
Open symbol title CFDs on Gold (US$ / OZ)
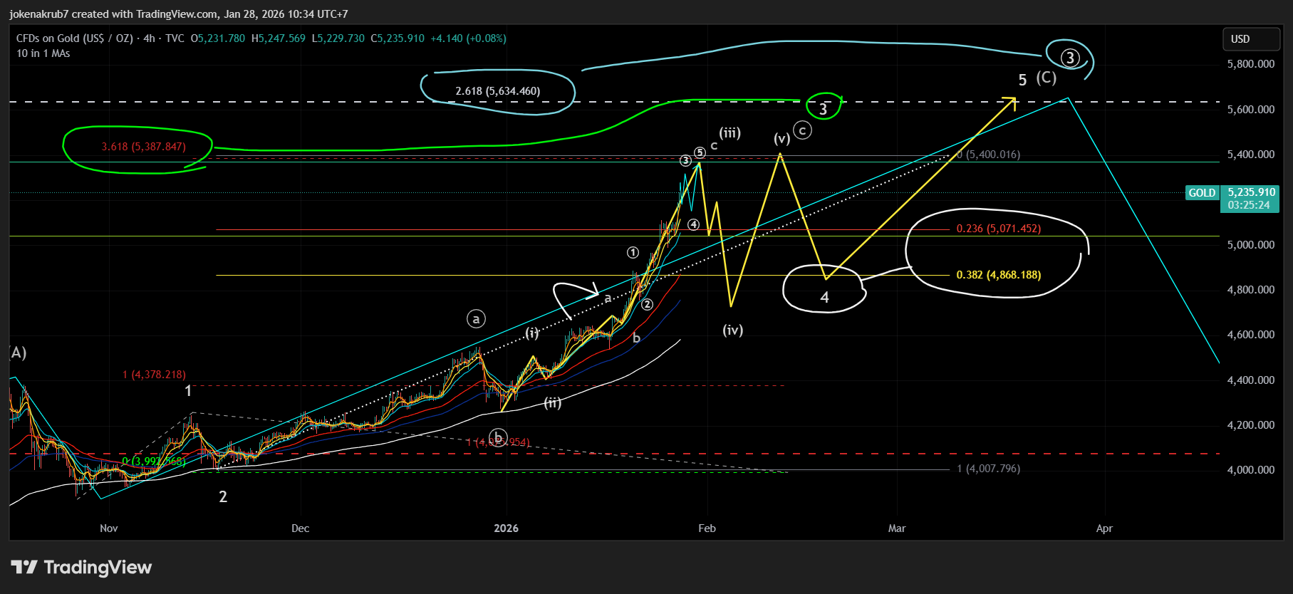[x=75, y=38]
